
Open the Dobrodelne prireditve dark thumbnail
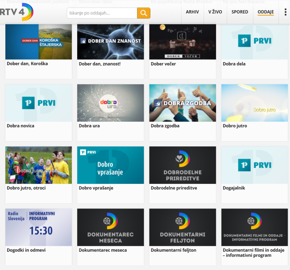pyautogui.click(x=183, y=165)
